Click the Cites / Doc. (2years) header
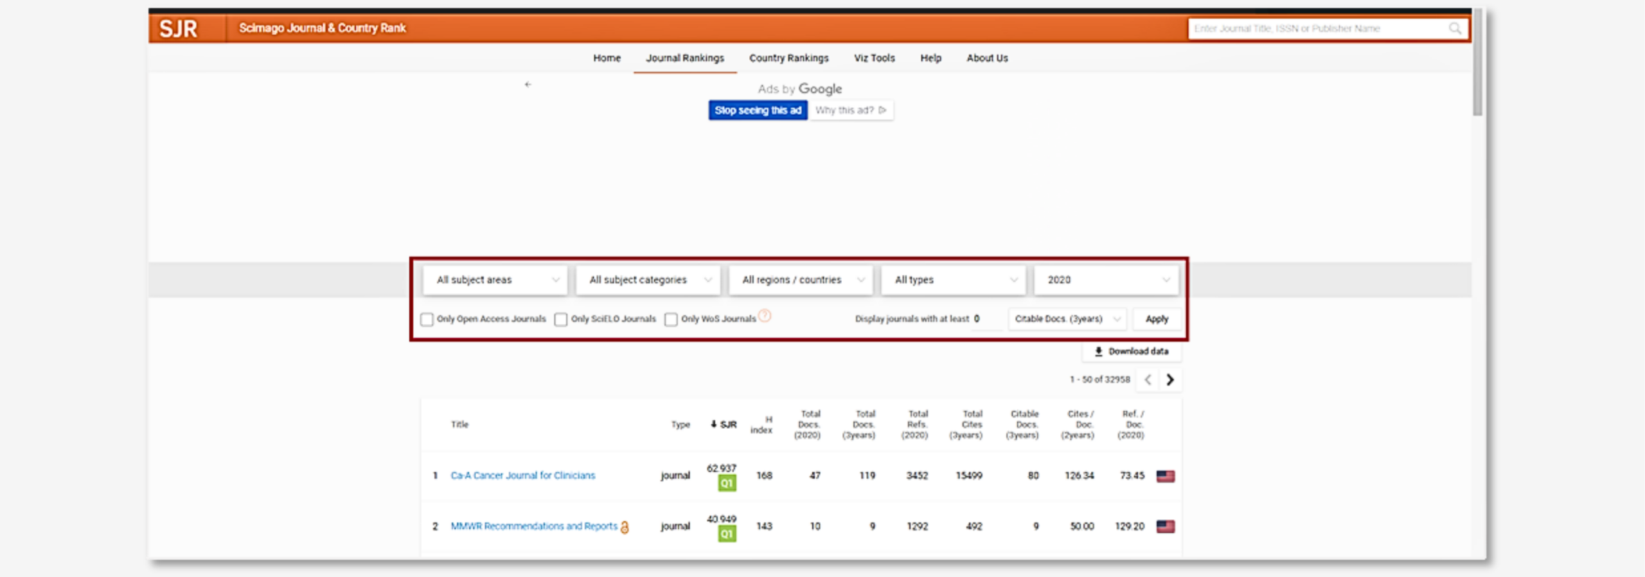Screen dimensions: 1645x577 point(1078,424)
